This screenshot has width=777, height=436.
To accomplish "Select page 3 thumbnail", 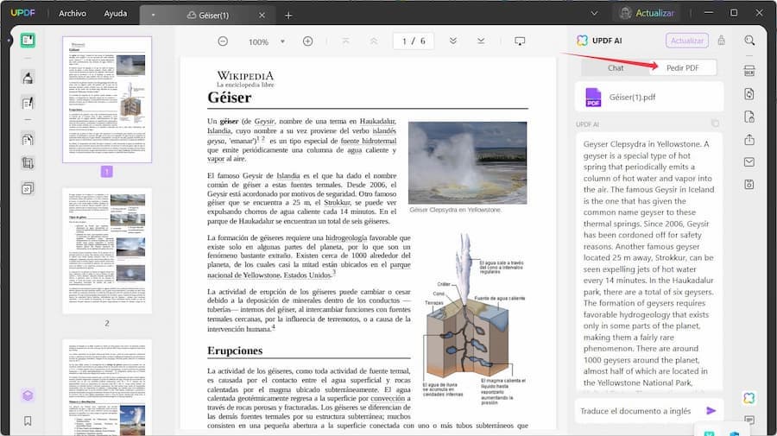I will click(107, 388).
